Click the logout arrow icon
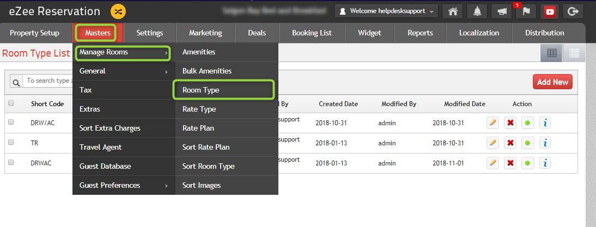The width and height of the screenshot is (596, 227). pyautogui.click(x=572, y=11)
